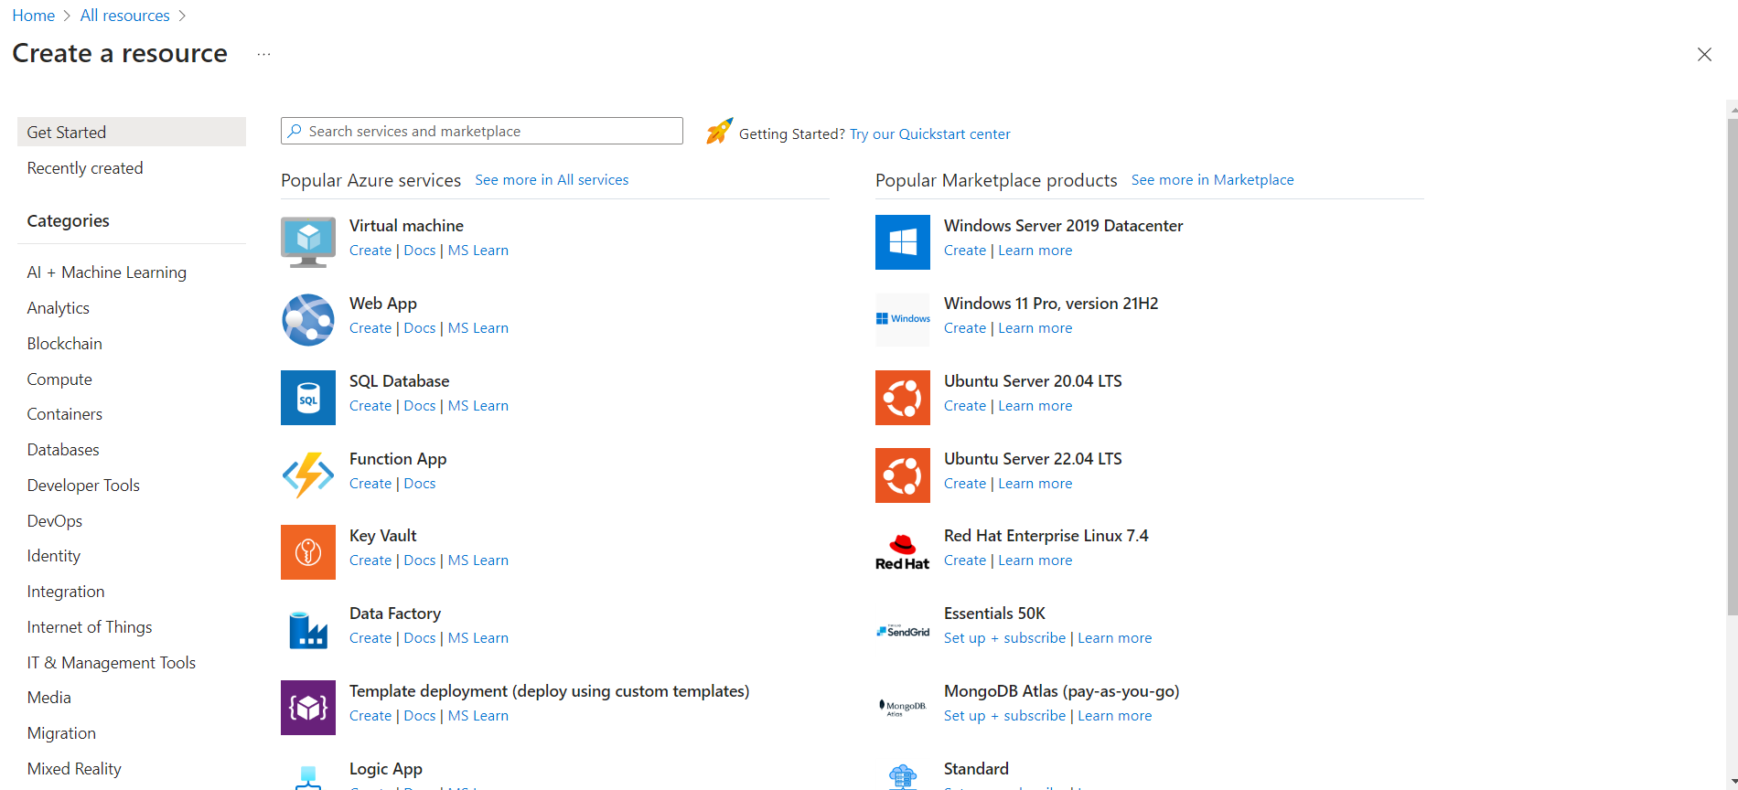Click Create under Red Hat Enterprise Linux

coord(965,560)
